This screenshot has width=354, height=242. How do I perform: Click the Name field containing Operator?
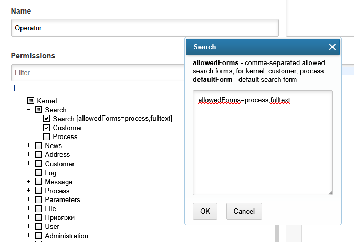pos(144,28)
